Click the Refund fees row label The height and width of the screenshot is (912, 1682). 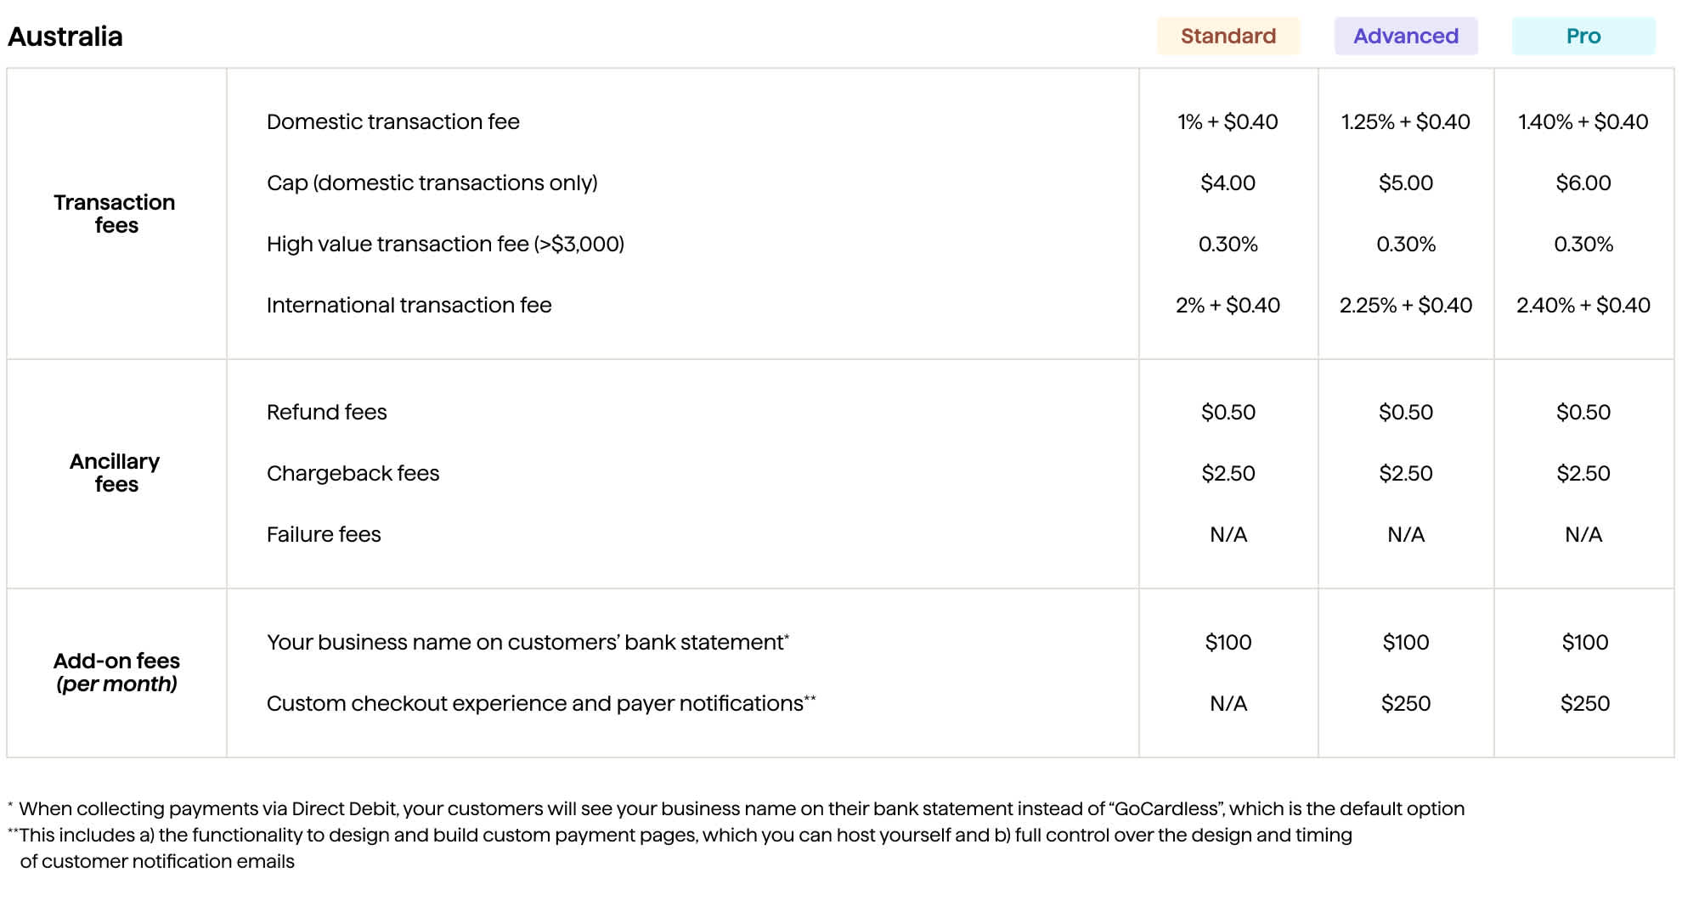pyautogui.click(x=326, y=413)
